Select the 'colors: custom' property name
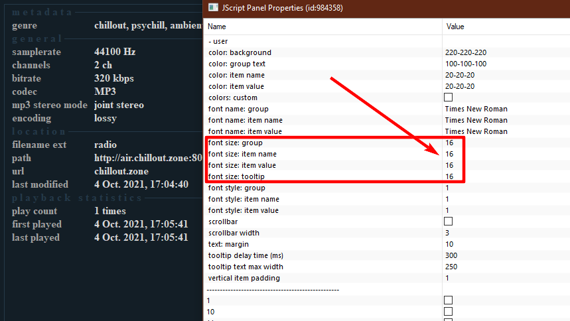 pos(233,97)
